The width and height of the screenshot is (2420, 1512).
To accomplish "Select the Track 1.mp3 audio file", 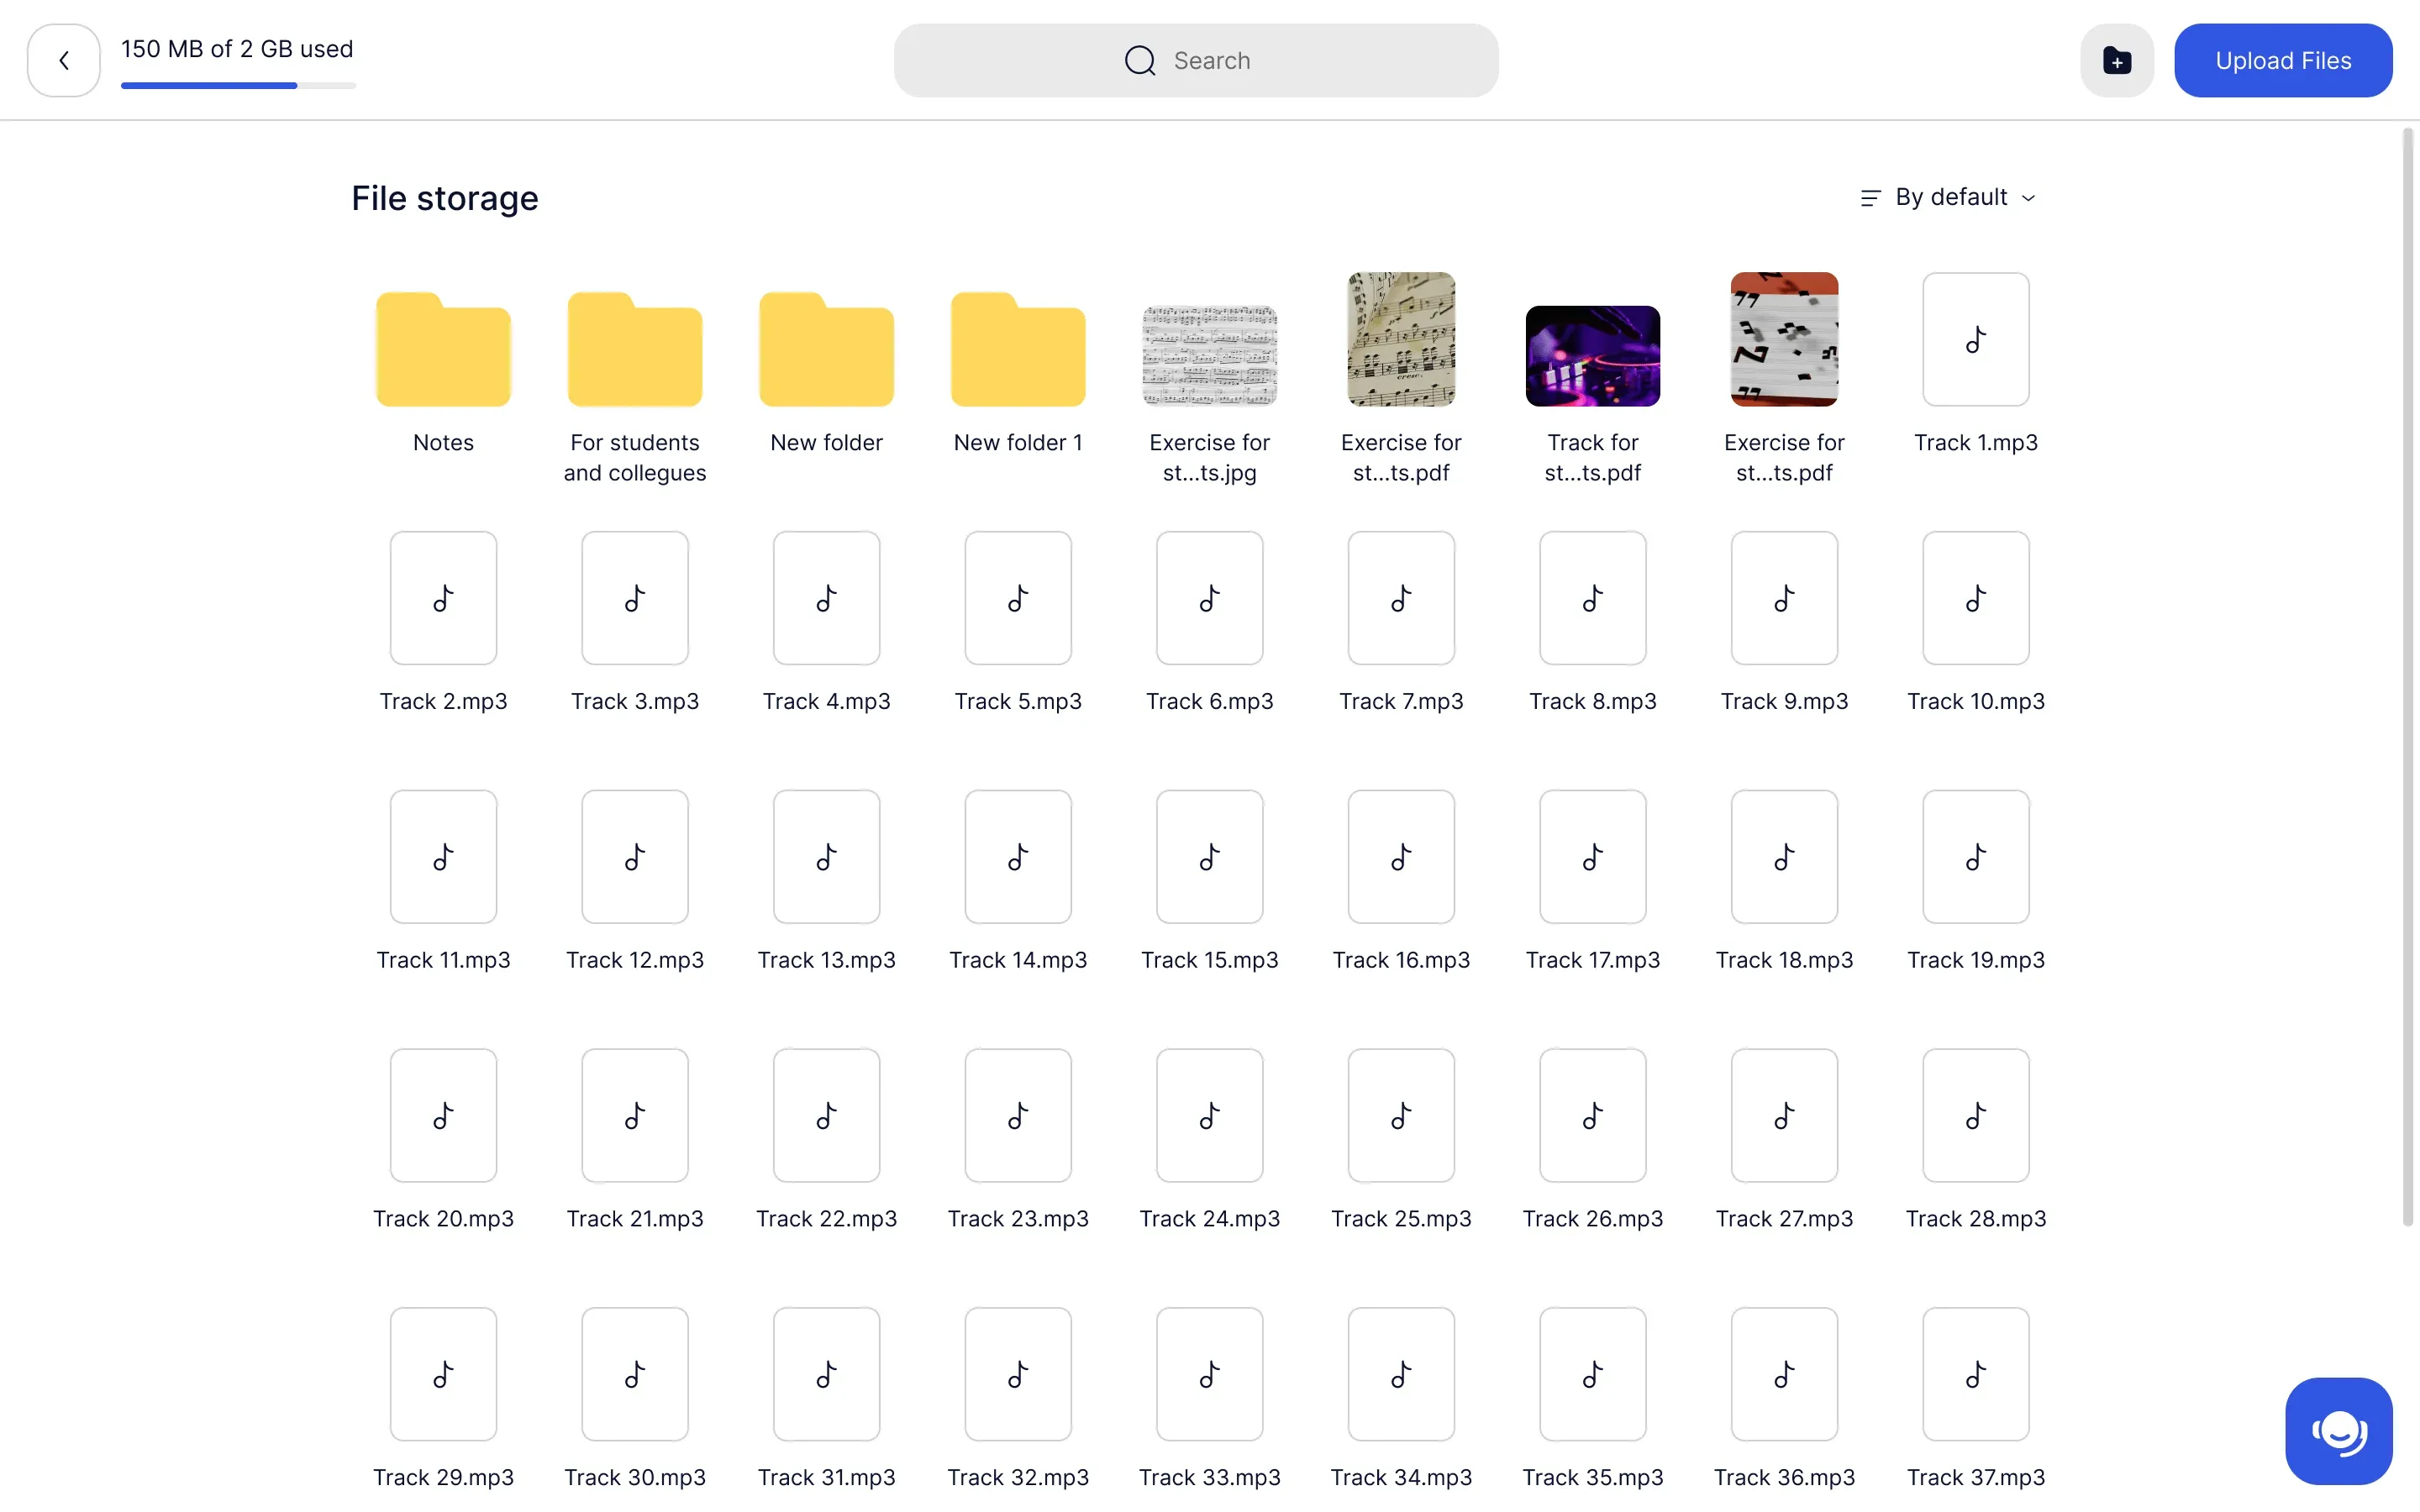I will [1975, 340].
